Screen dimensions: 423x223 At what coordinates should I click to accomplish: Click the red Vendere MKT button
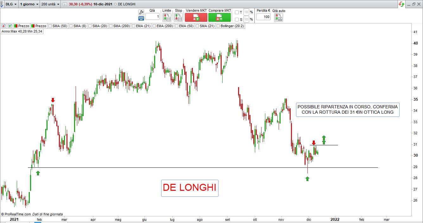[196, 17]
